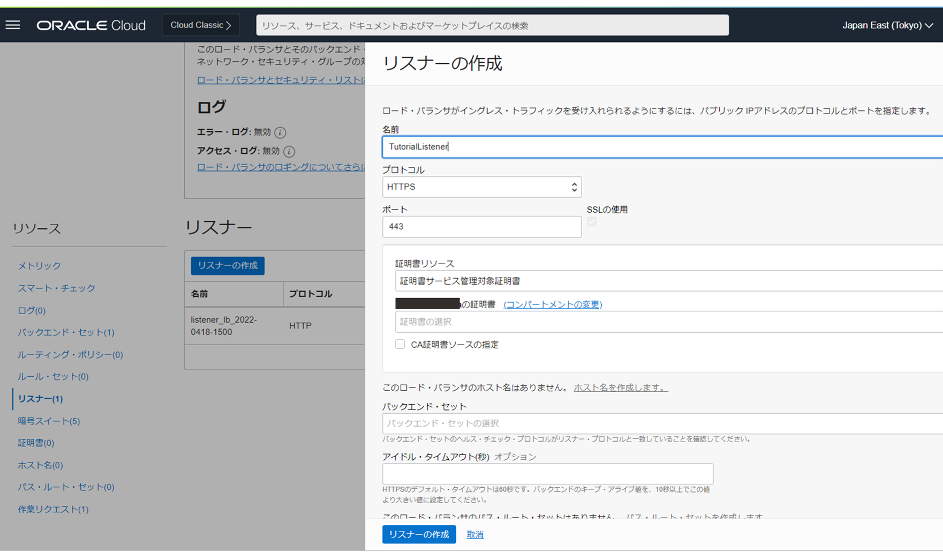Click the 取消 cancel link
The width and height of the screenshot is (943, 552).
(x=474, y=534)
